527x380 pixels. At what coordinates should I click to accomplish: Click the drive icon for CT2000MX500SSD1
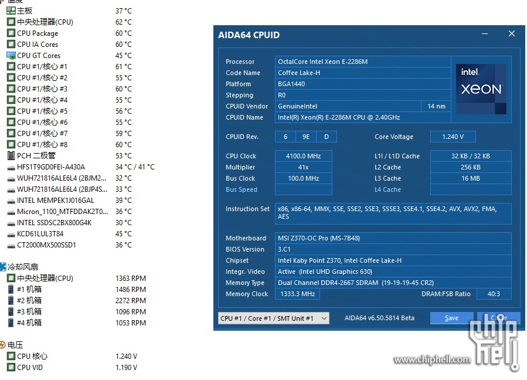[x=11, y=246]
